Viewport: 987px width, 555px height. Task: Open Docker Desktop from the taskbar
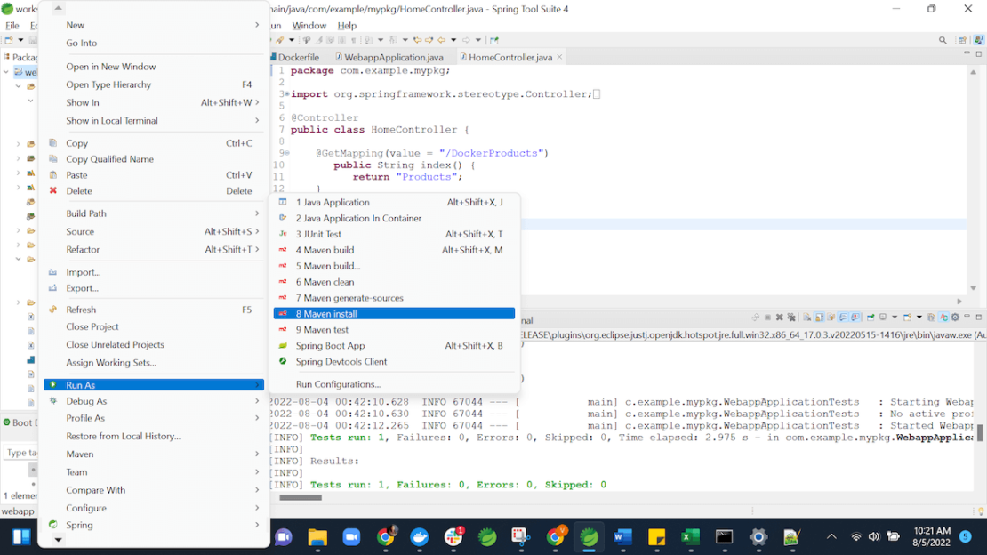click(419, 537)
